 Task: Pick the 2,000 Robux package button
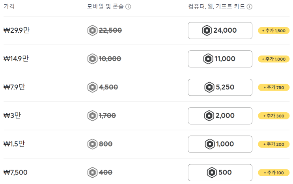point(220,115)
